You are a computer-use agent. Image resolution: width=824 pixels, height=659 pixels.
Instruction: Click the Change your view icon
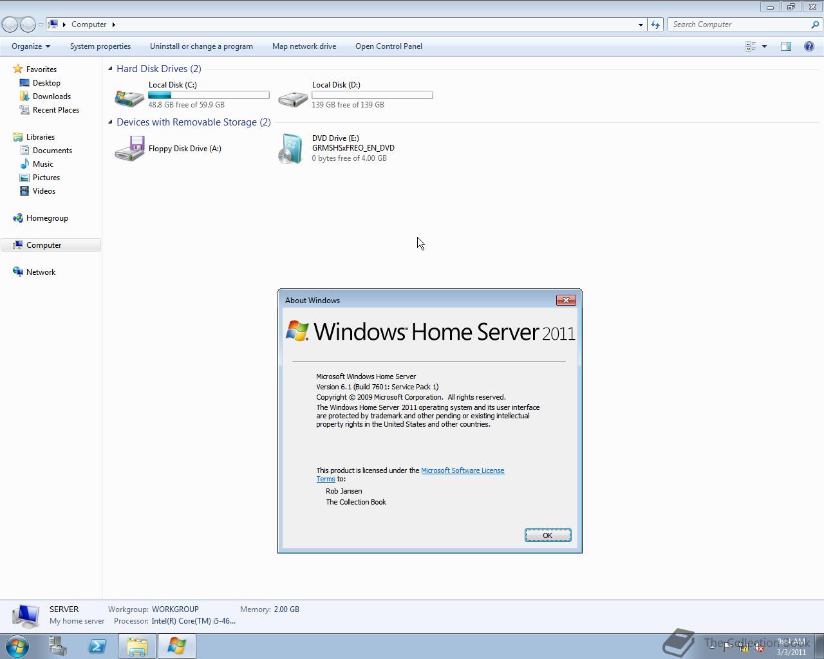click(x=751, y=46)
